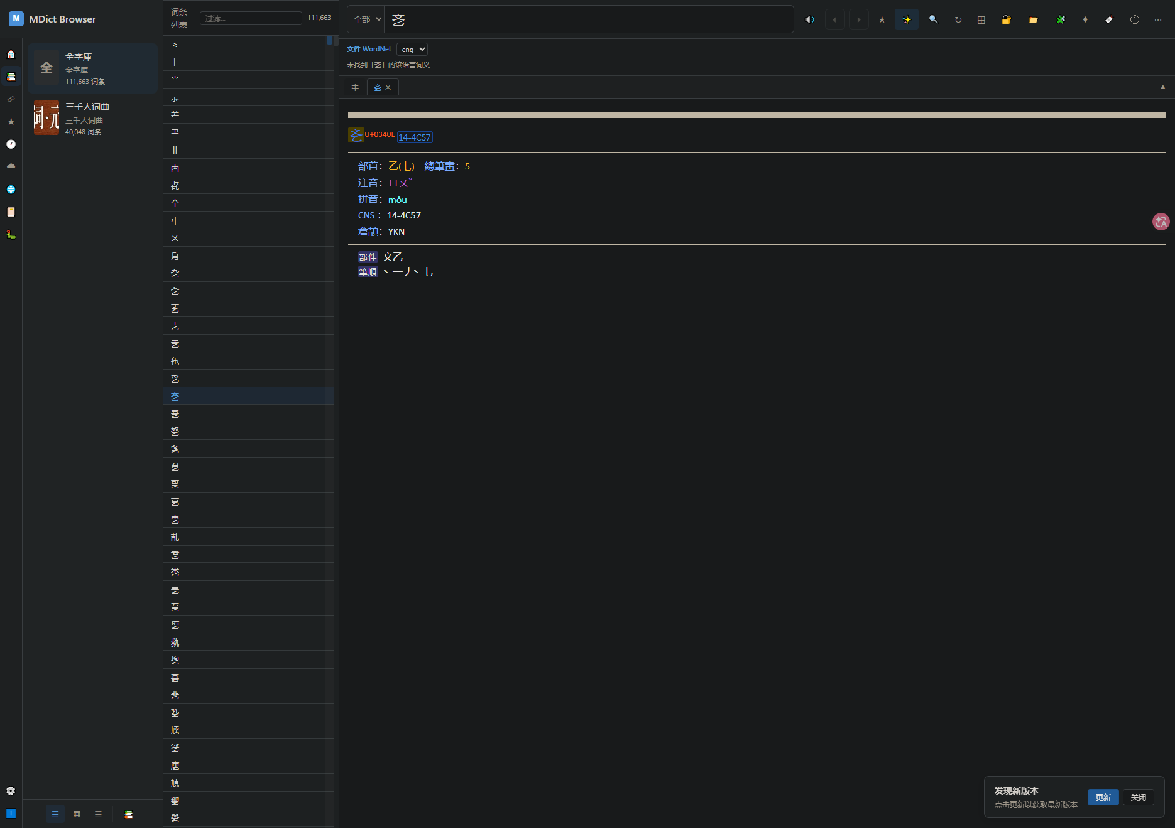The width and height of the screenshot is (1175, 828).
Task: Click the 过滤 filter input field
Action: (x=251, y=18)
